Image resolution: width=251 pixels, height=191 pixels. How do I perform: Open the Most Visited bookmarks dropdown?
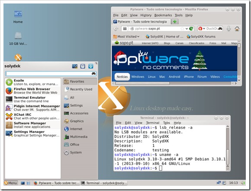(126, 36)
